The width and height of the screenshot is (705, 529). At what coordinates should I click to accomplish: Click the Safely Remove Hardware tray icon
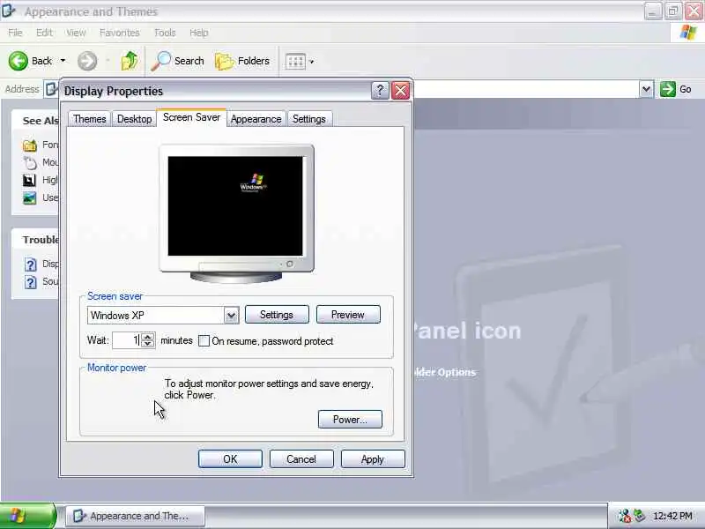pos(639,516)
